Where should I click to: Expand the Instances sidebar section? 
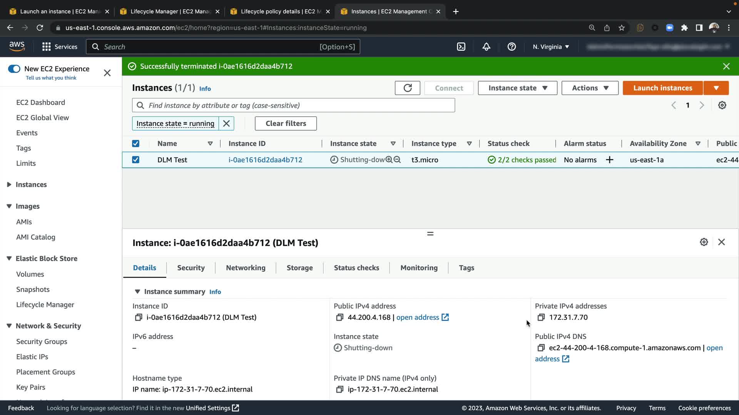tap(9, 185)
